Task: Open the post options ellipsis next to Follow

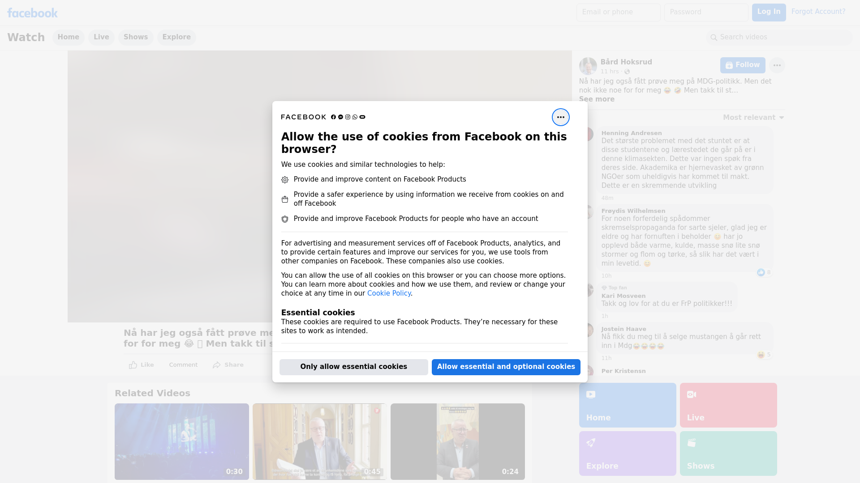Action: 777,65
